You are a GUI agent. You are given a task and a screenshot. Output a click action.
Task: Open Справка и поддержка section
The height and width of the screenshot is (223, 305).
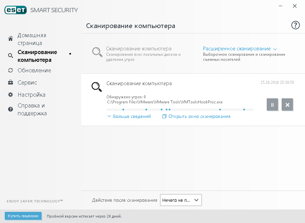coord(32,109)
